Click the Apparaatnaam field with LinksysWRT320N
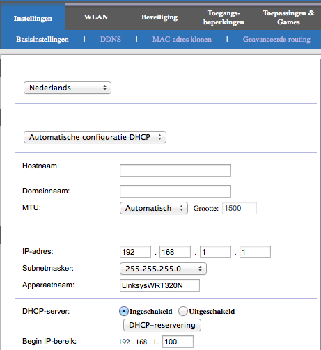The width and height of the screenshot is (321, 350). (159, 285)
